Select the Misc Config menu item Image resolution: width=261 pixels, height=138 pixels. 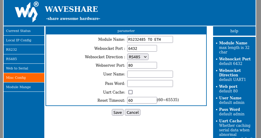coord(24,78)
